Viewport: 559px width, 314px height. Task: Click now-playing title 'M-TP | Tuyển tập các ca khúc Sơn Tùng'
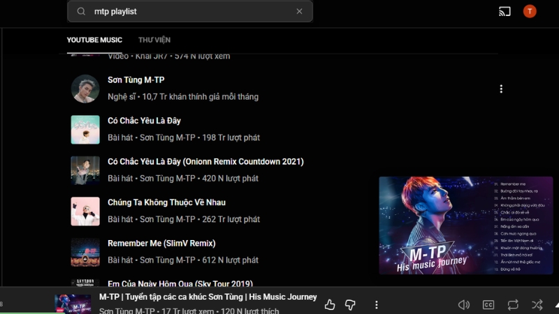208,297
